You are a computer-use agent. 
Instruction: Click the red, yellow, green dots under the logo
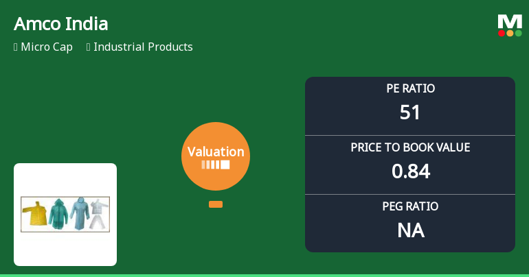510,33
